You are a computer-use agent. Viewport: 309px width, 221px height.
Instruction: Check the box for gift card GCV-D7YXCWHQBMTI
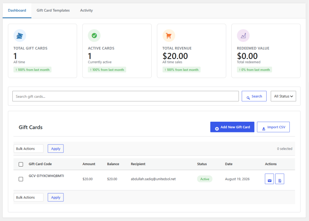coord(21,179)
